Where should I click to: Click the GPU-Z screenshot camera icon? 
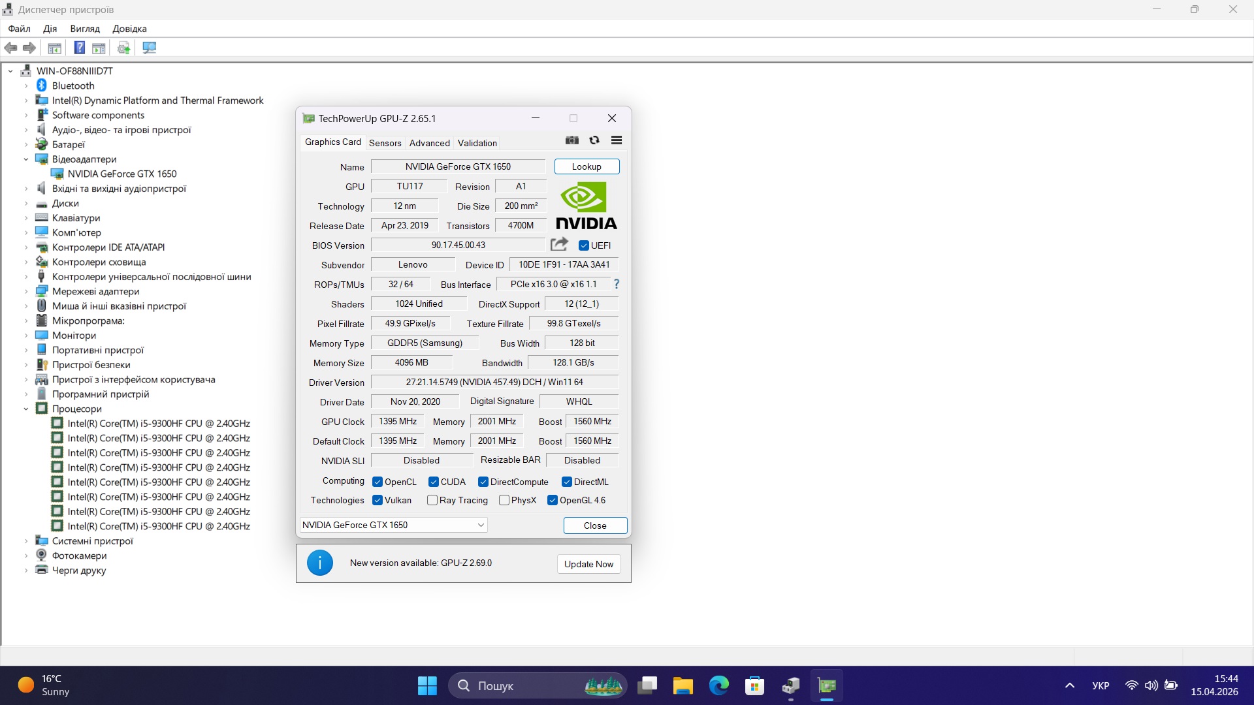(572, 140)
